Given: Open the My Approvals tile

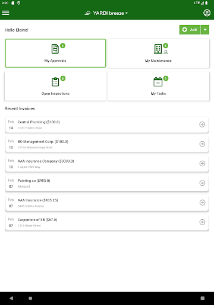Looking at the screenshot, I should click(x=55, y=53).
